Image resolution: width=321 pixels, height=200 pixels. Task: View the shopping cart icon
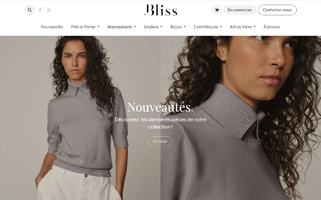(x=217, y=10)
